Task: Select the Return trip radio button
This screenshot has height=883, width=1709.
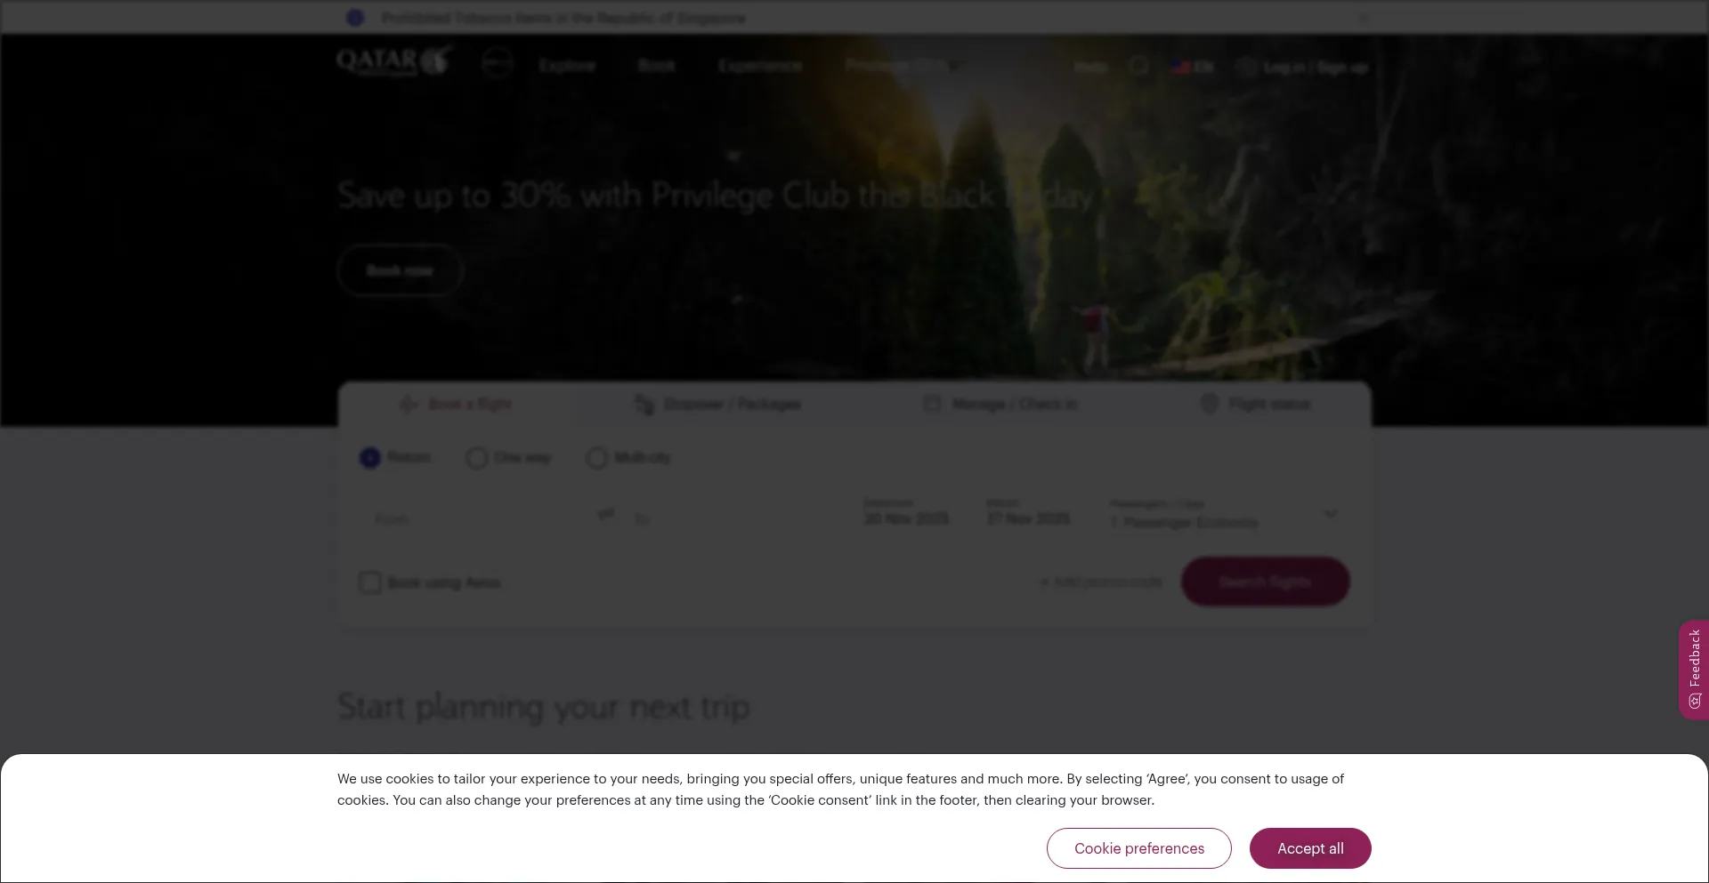Action: [x=370, y=457]
